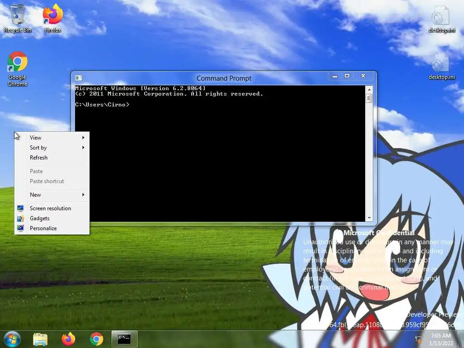Click the Gadgets menu icon
Screen dimensions: 464x348
(20, 218)
